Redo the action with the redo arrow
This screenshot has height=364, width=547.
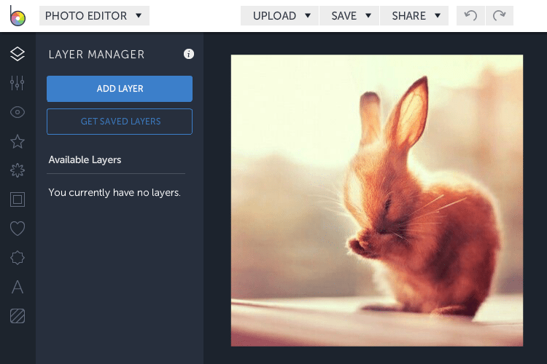[499, 15]
